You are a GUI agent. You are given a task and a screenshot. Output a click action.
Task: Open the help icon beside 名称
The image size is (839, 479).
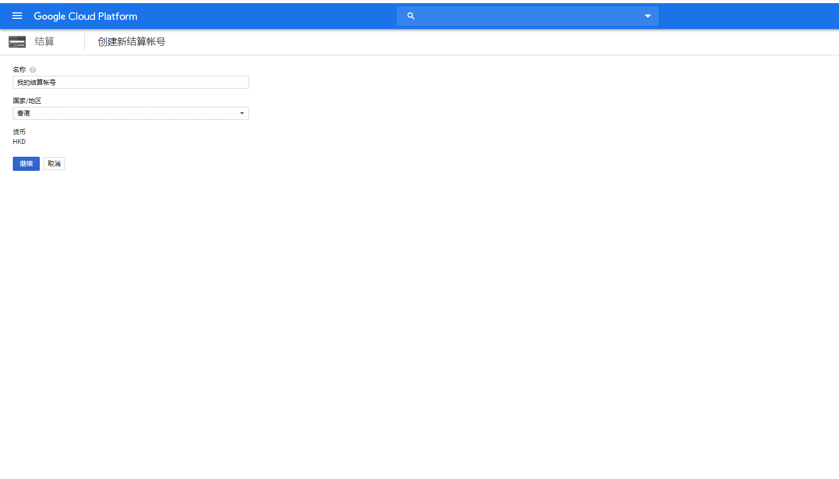[33, 70]
